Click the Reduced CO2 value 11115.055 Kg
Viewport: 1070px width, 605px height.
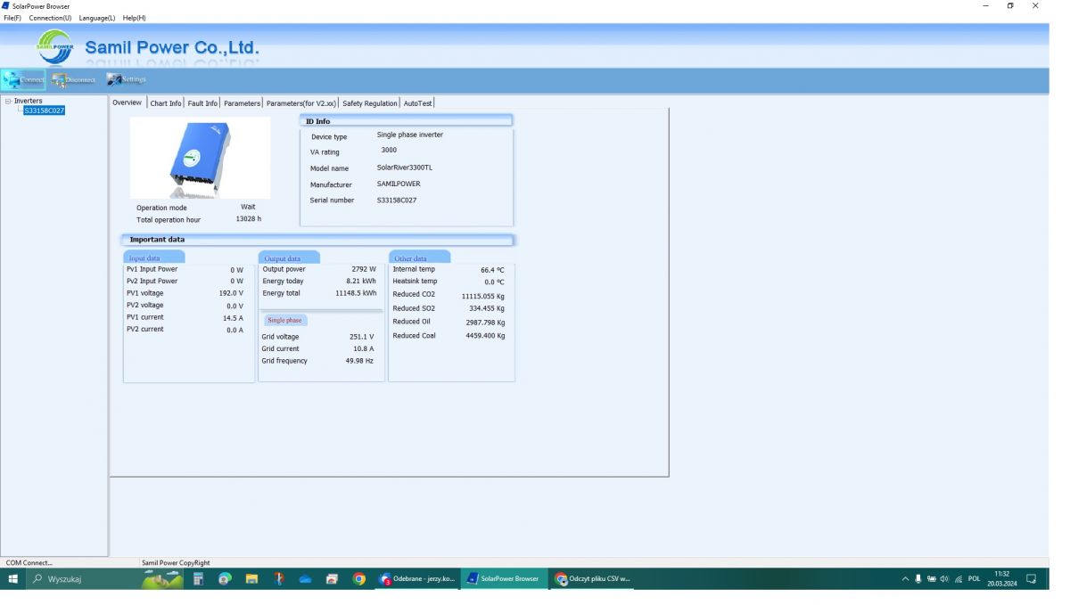[483, 297]
